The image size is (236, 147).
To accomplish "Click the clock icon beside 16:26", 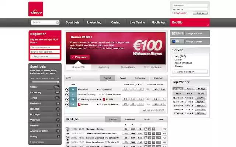I will click(x=174, y=33).
